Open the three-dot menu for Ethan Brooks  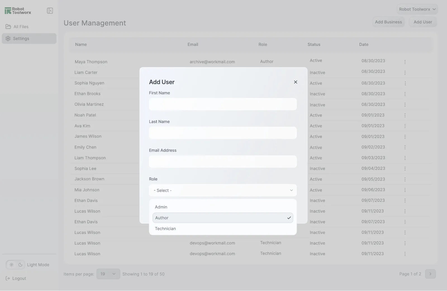pyautogui.click(x=405, y=94)
